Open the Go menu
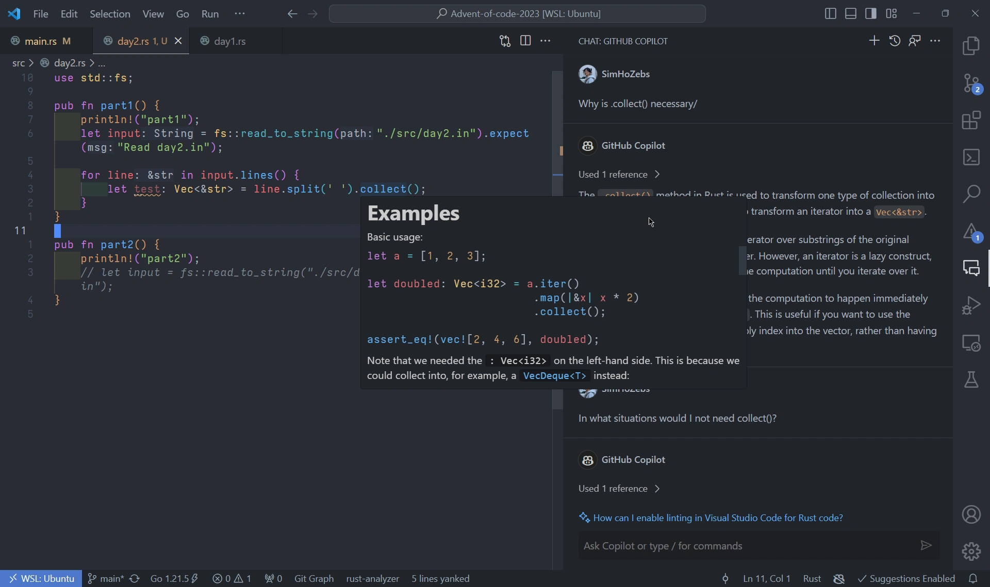 (183, 14)
